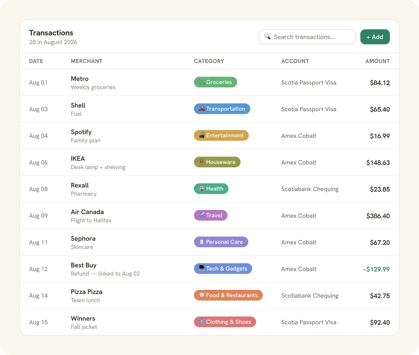
Task: Click the $386.40 amount
Action: 378,216
